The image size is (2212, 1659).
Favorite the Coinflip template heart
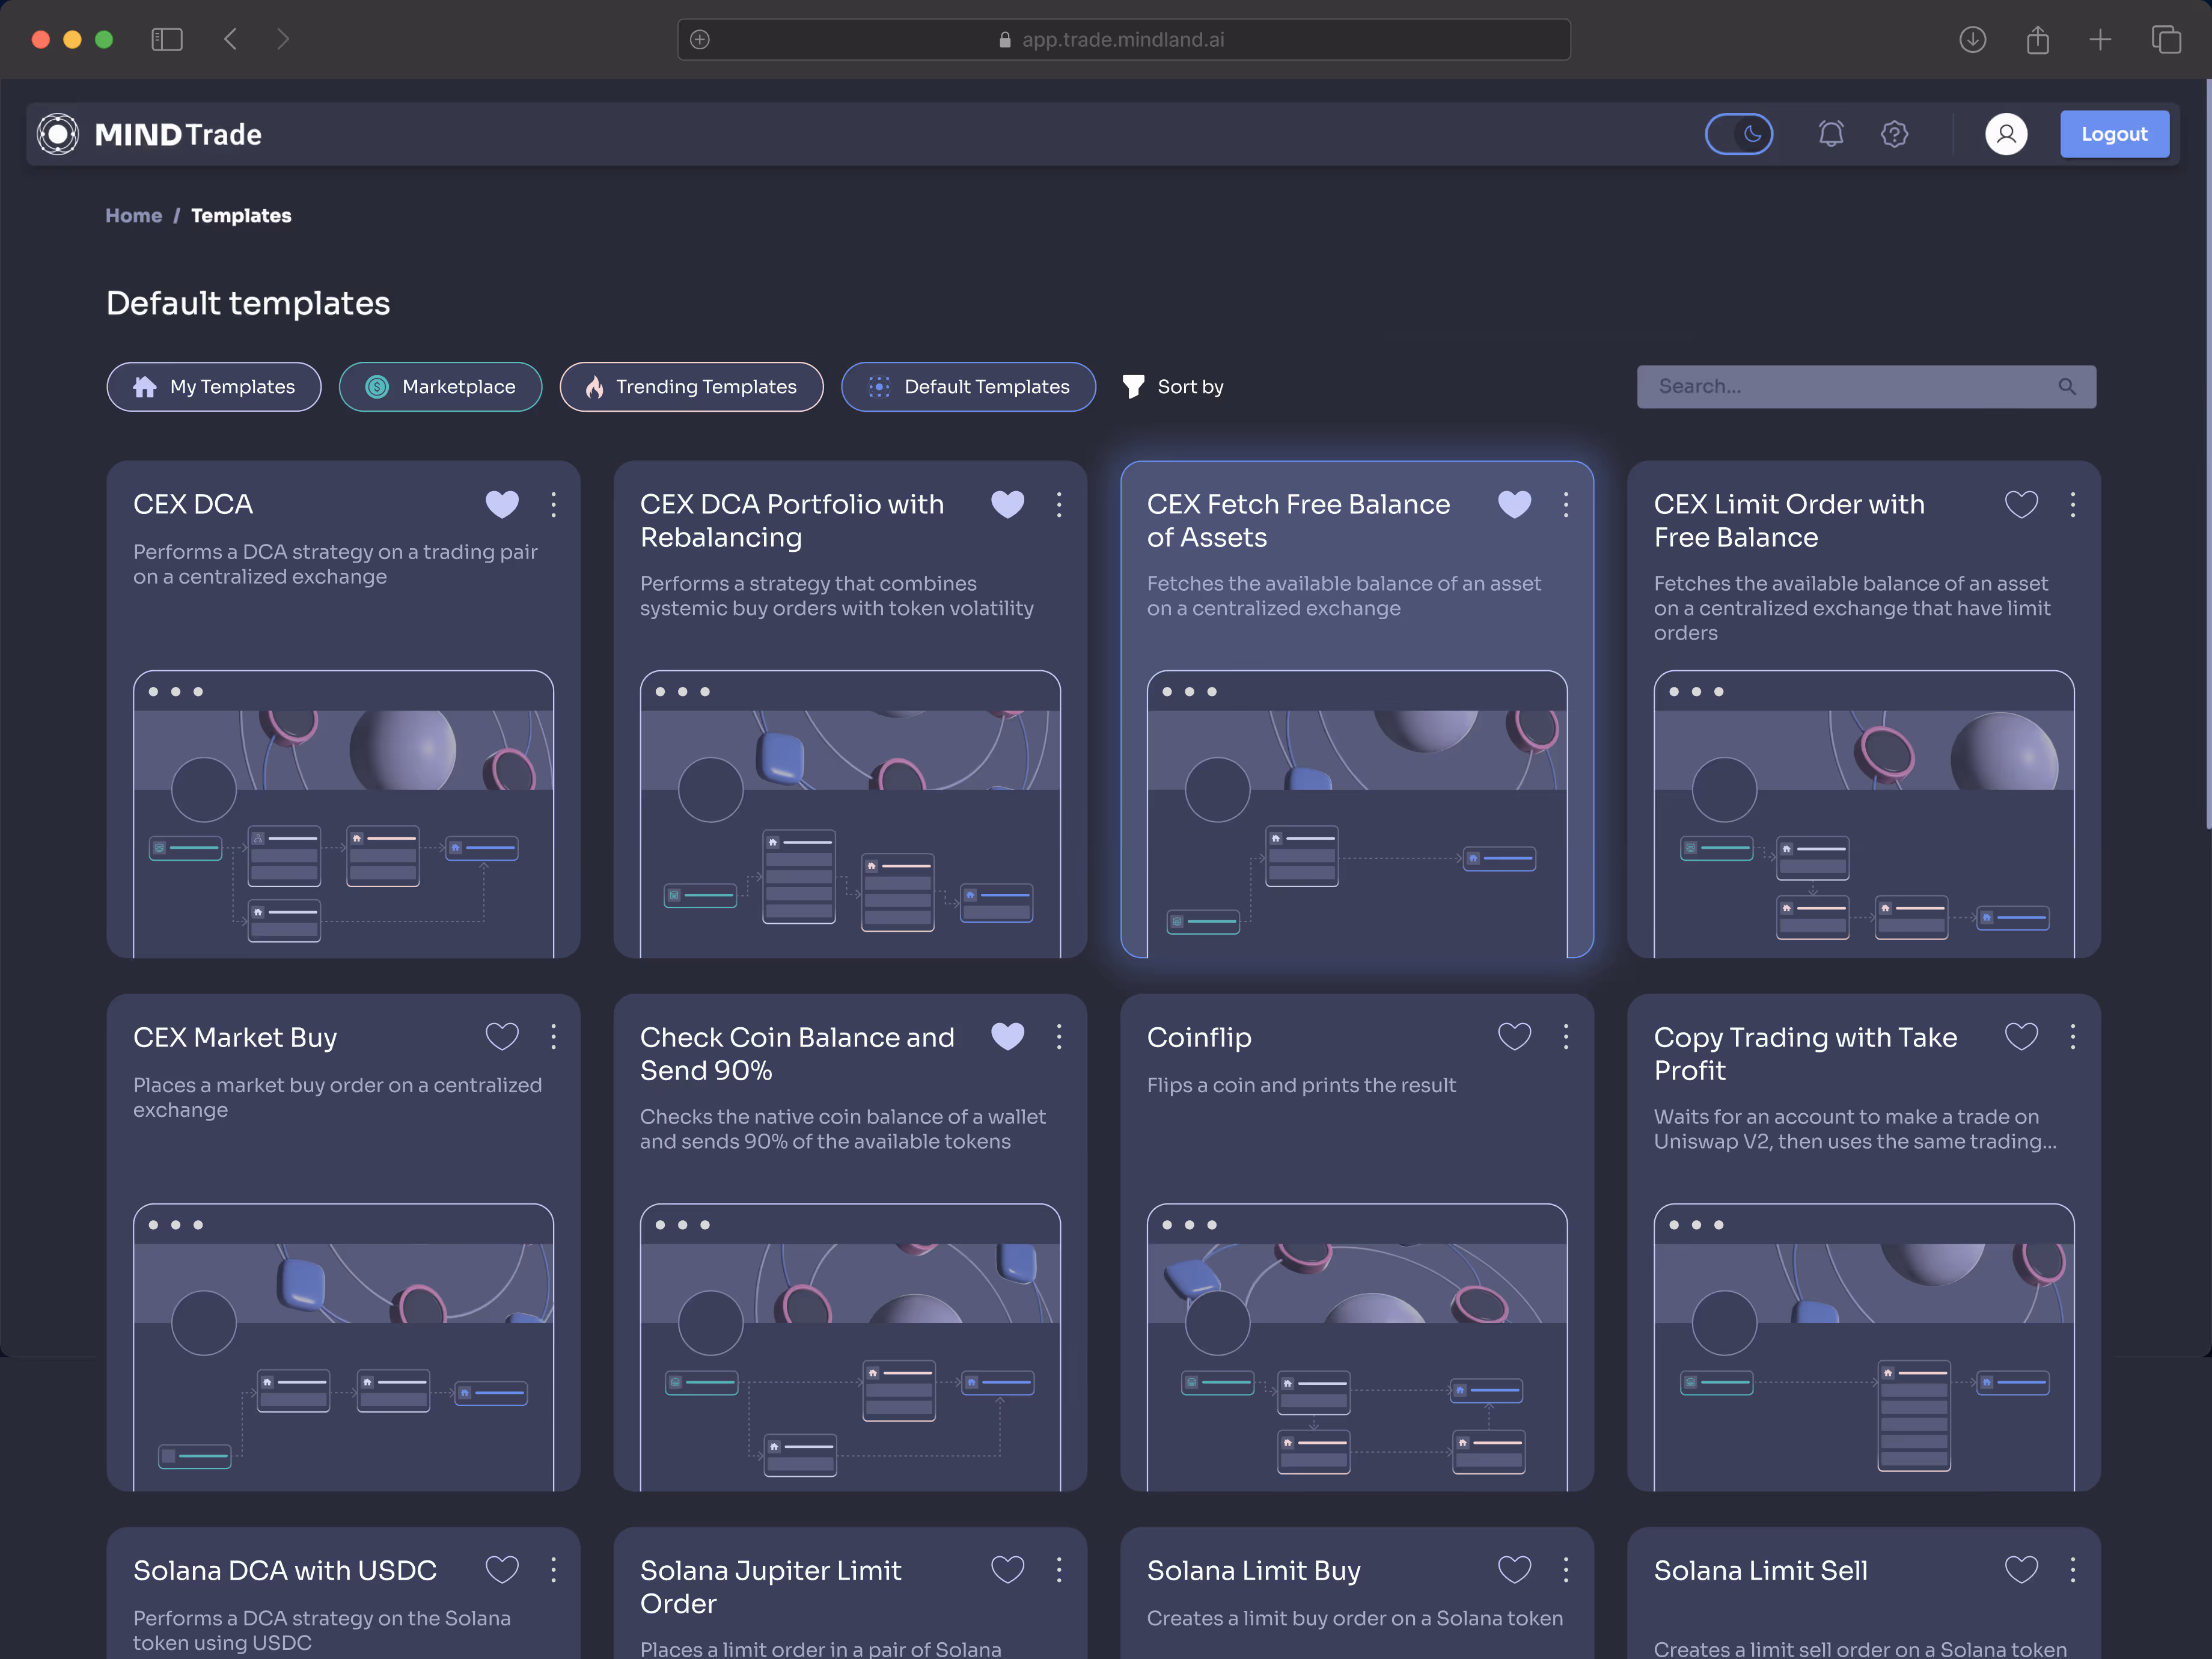click(x=1514, y=1037)
